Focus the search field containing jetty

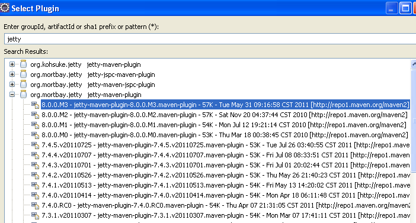click(x=210, y=39)
